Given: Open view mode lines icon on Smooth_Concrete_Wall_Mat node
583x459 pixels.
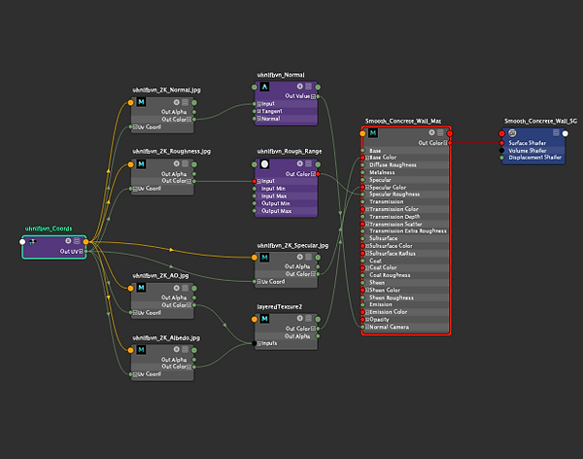Looking at the screenshot, I should click(x=440, y=132).
